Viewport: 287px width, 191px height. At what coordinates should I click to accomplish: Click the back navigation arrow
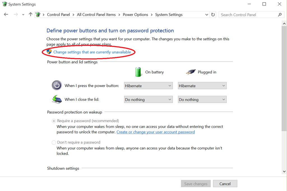point(6,15)
